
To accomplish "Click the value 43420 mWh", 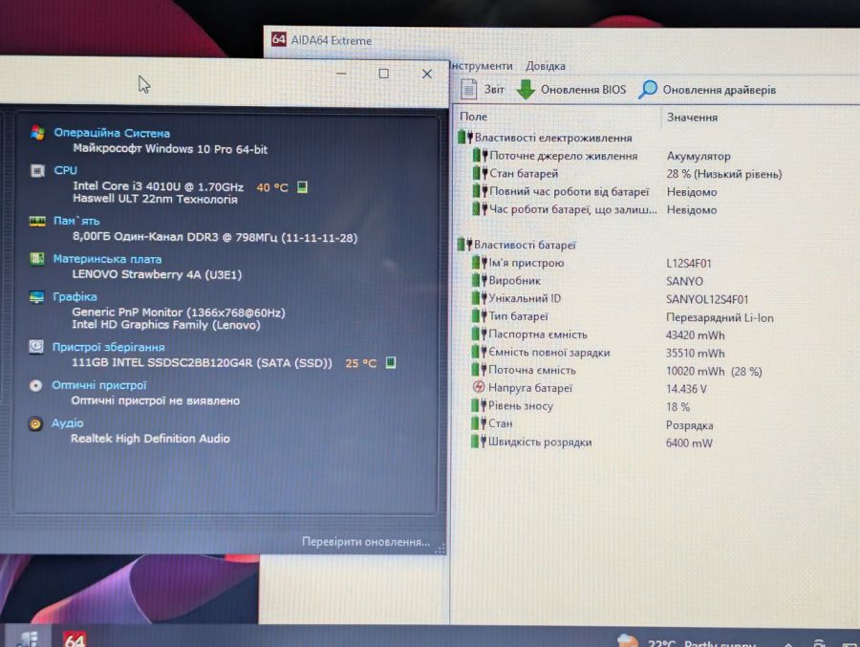I will click(x=695, y=334).
